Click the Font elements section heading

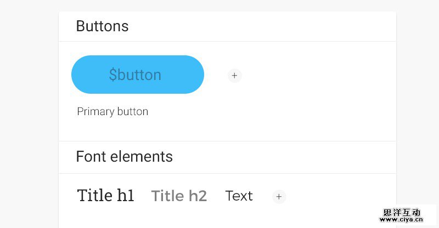(124, 157)
